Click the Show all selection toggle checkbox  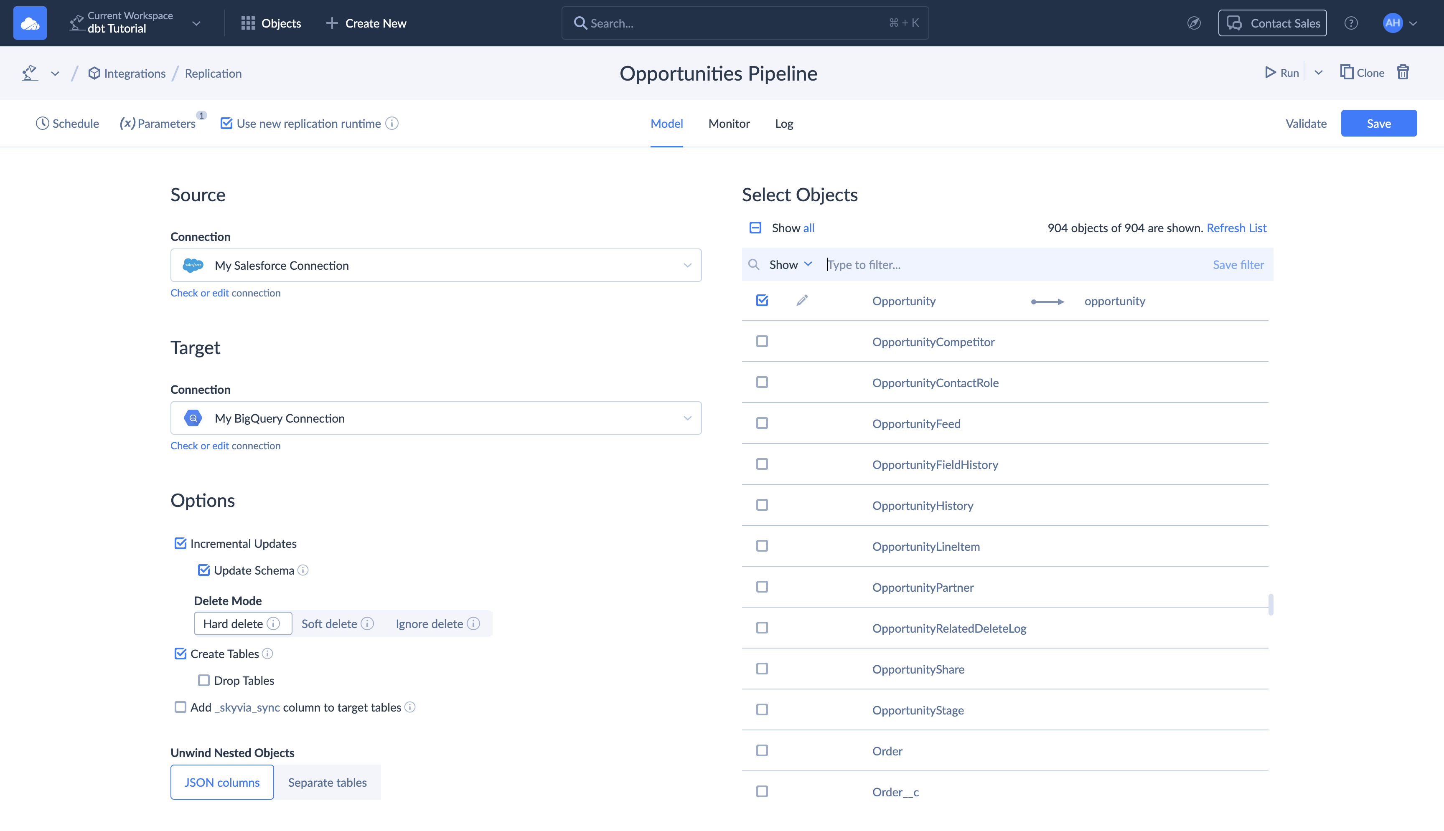point(755,228)
